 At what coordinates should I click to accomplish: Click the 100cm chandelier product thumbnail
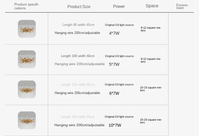[x=27, y=59]
